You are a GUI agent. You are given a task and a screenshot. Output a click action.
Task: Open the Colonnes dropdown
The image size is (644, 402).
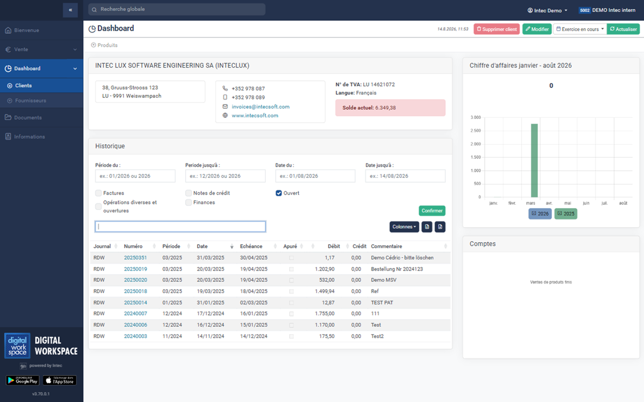tap(405, 227)
